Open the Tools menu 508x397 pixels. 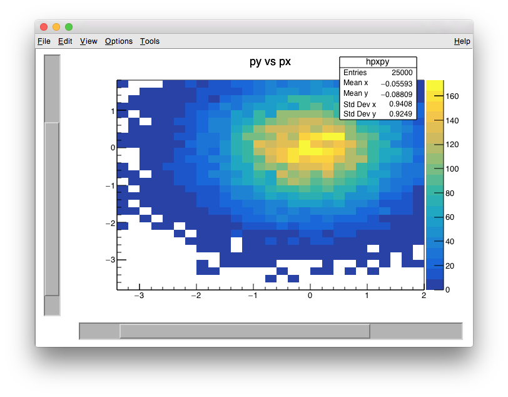pos(150,41)
